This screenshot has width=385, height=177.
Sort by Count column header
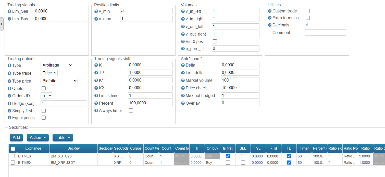[x=166, y=149]
